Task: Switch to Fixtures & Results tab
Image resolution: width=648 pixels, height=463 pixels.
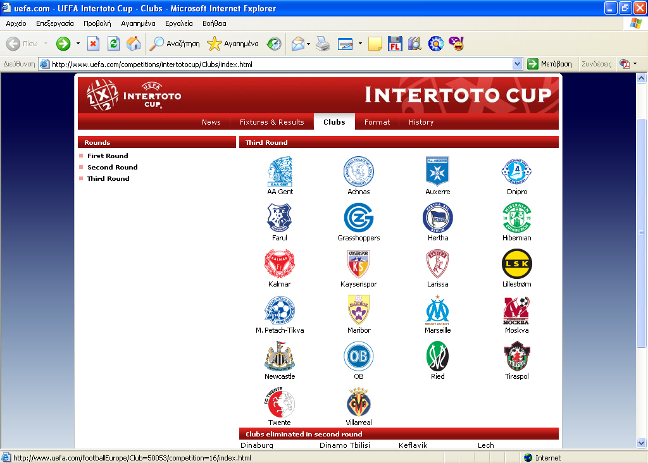Action: (x=272, y=122)
